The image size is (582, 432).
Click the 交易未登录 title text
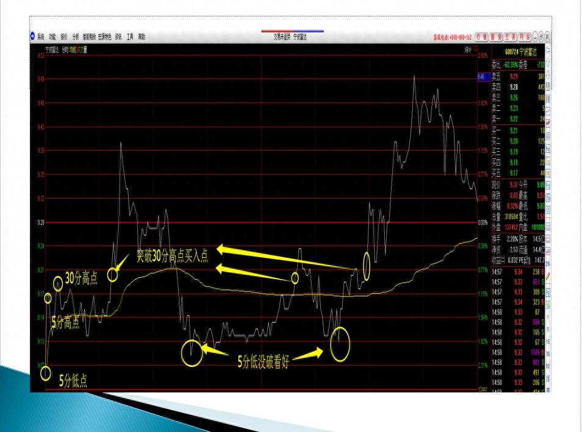tap(282, 37)
